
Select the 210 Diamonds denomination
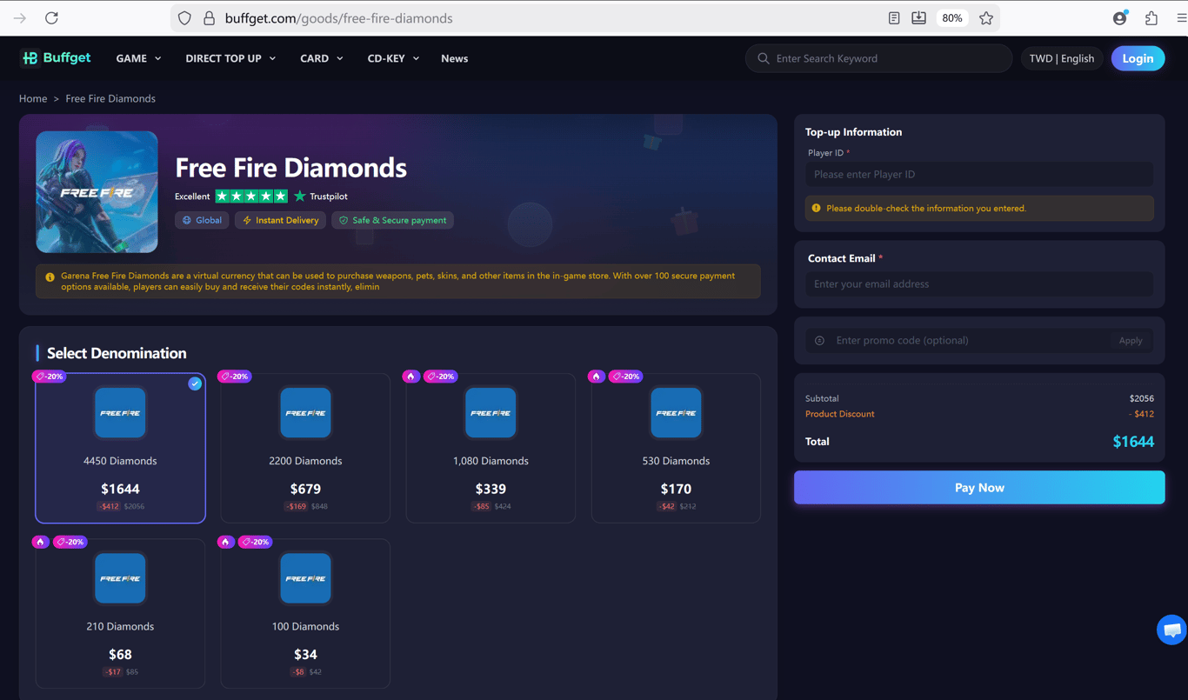click(x=120, y=614)
